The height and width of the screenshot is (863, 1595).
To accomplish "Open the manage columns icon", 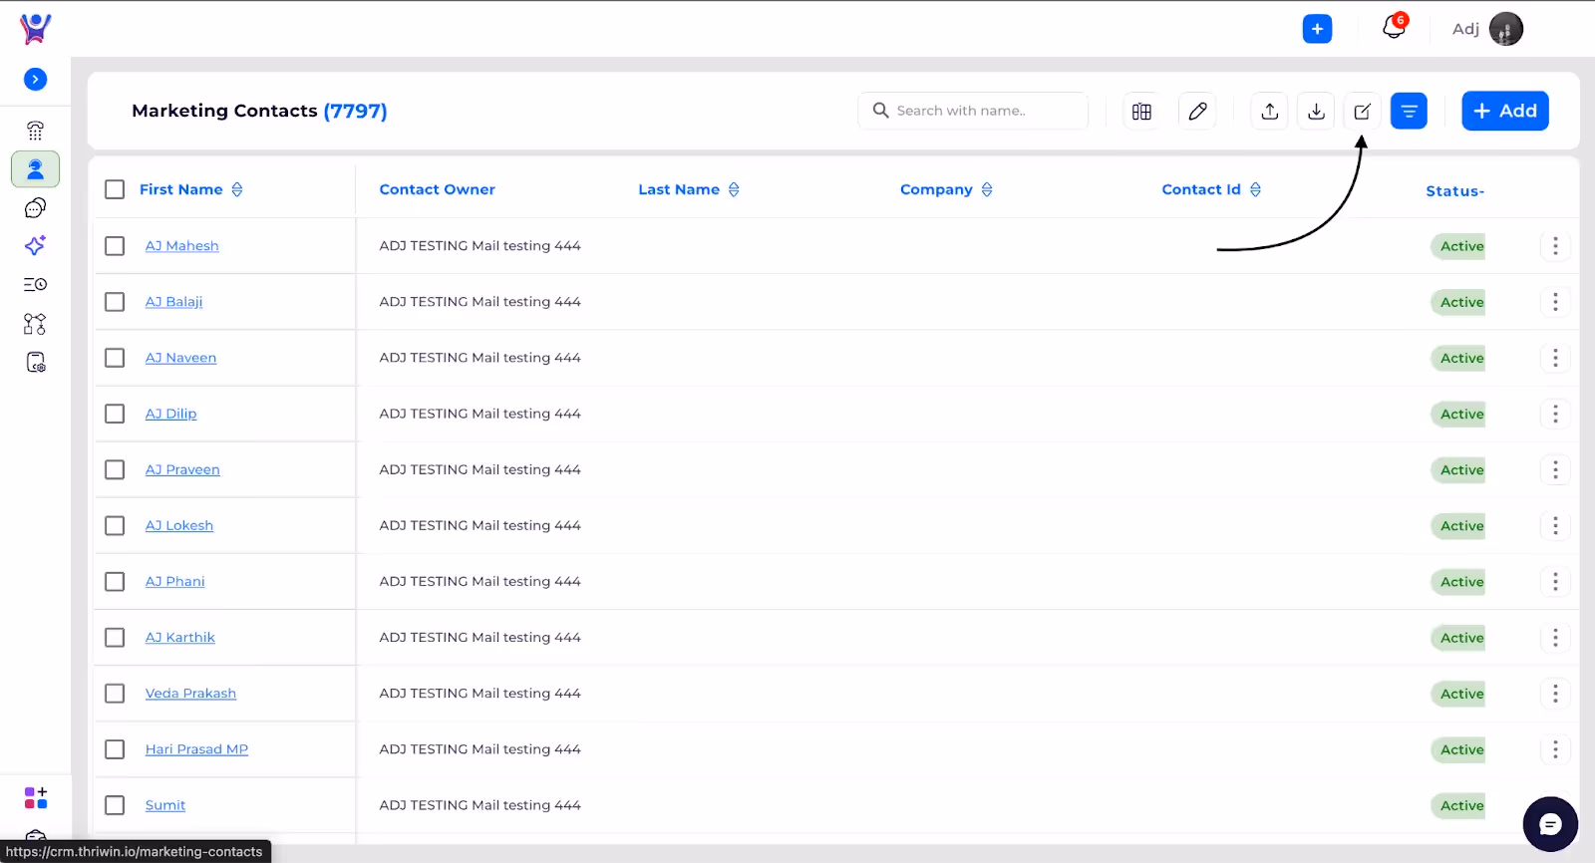I will (x=1141, y=111).
